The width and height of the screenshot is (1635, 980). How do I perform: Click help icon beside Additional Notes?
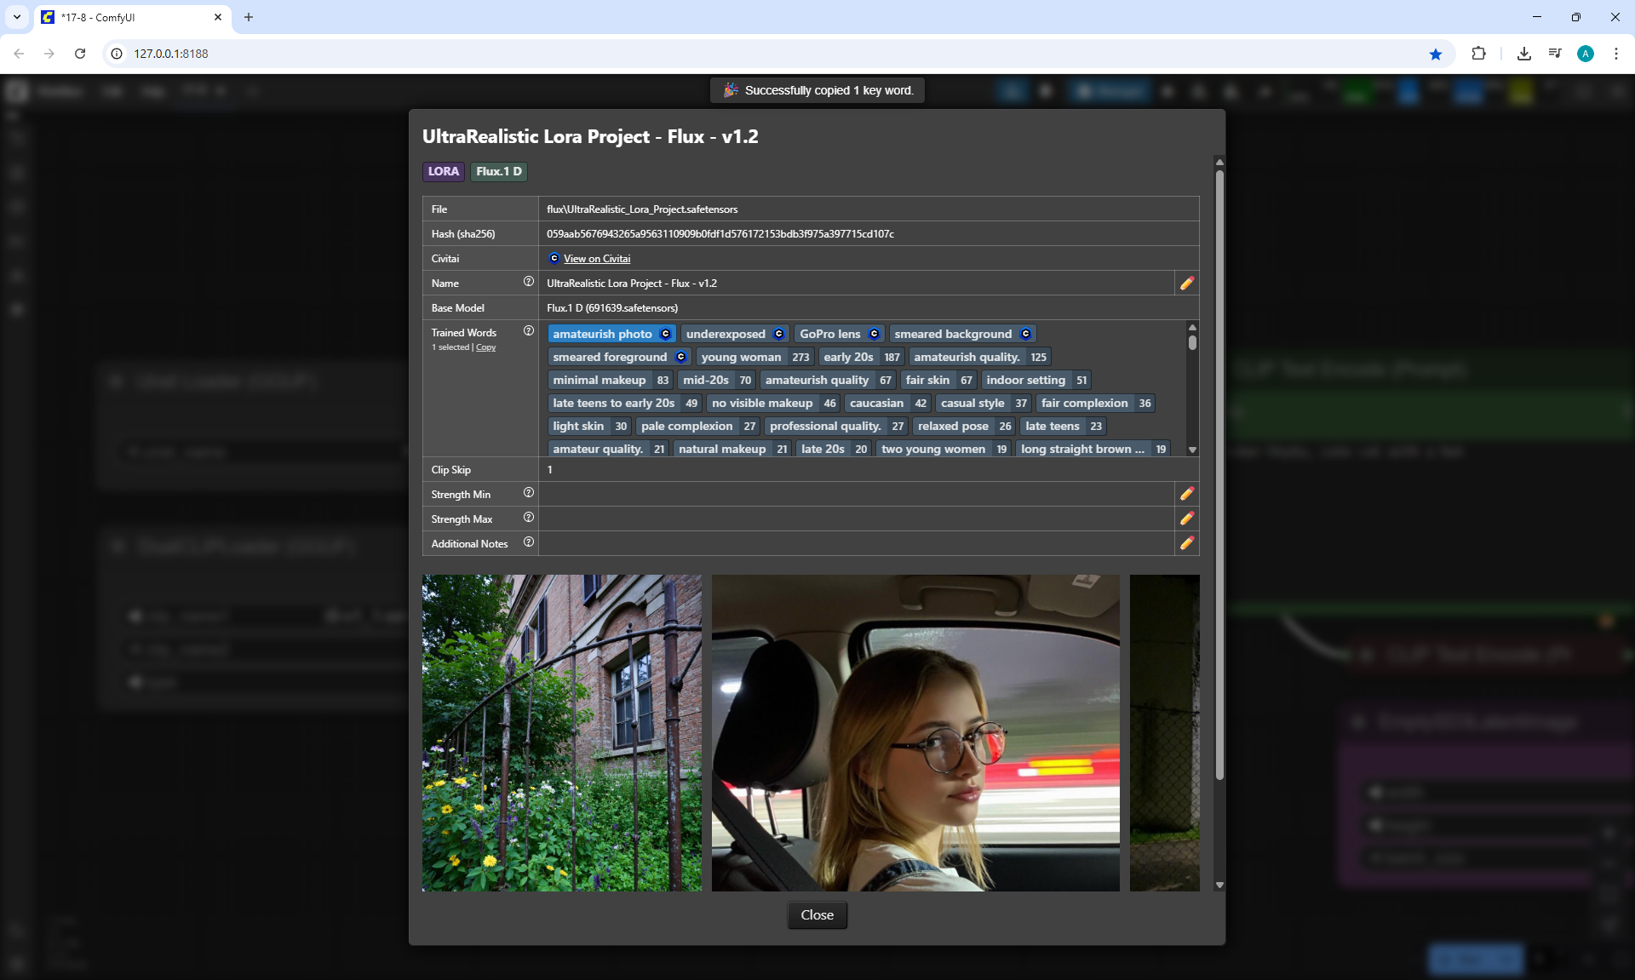528,542
